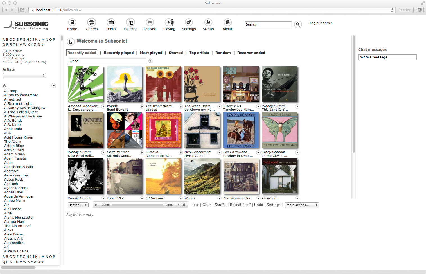Screen dimensions: 426x274
Task: Open the Genres icon
Action: pos(92,22)
